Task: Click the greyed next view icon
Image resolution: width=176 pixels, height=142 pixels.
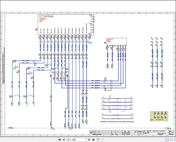Action: point(102,140)
